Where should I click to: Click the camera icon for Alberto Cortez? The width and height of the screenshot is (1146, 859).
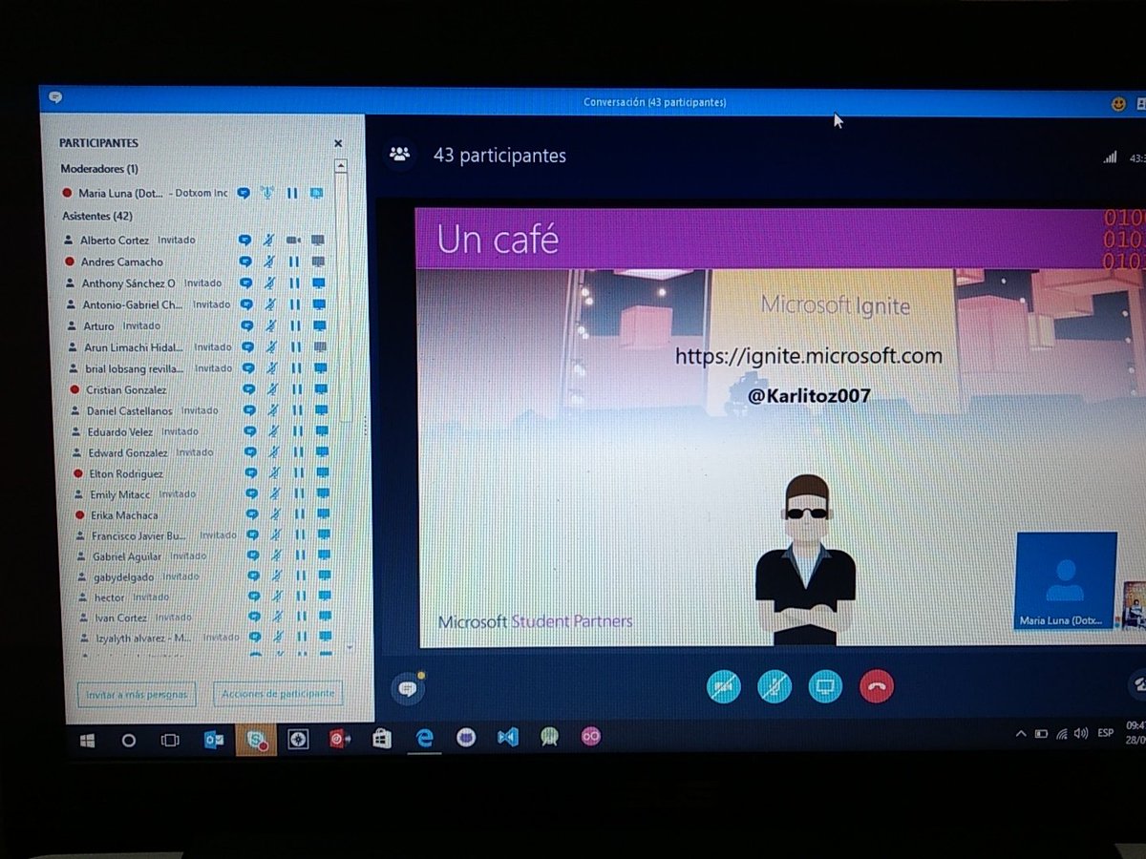293,241
